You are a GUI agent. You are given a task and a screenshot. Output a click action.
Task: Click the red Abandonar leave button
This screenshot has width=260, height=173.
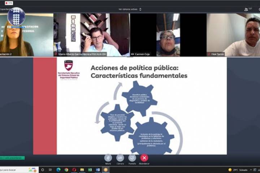tap(144, 158)
